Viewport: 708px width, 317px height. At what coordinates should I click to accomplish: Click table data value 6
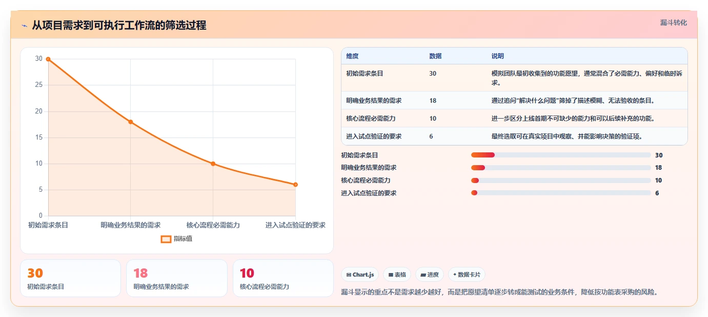coord(431,137)
